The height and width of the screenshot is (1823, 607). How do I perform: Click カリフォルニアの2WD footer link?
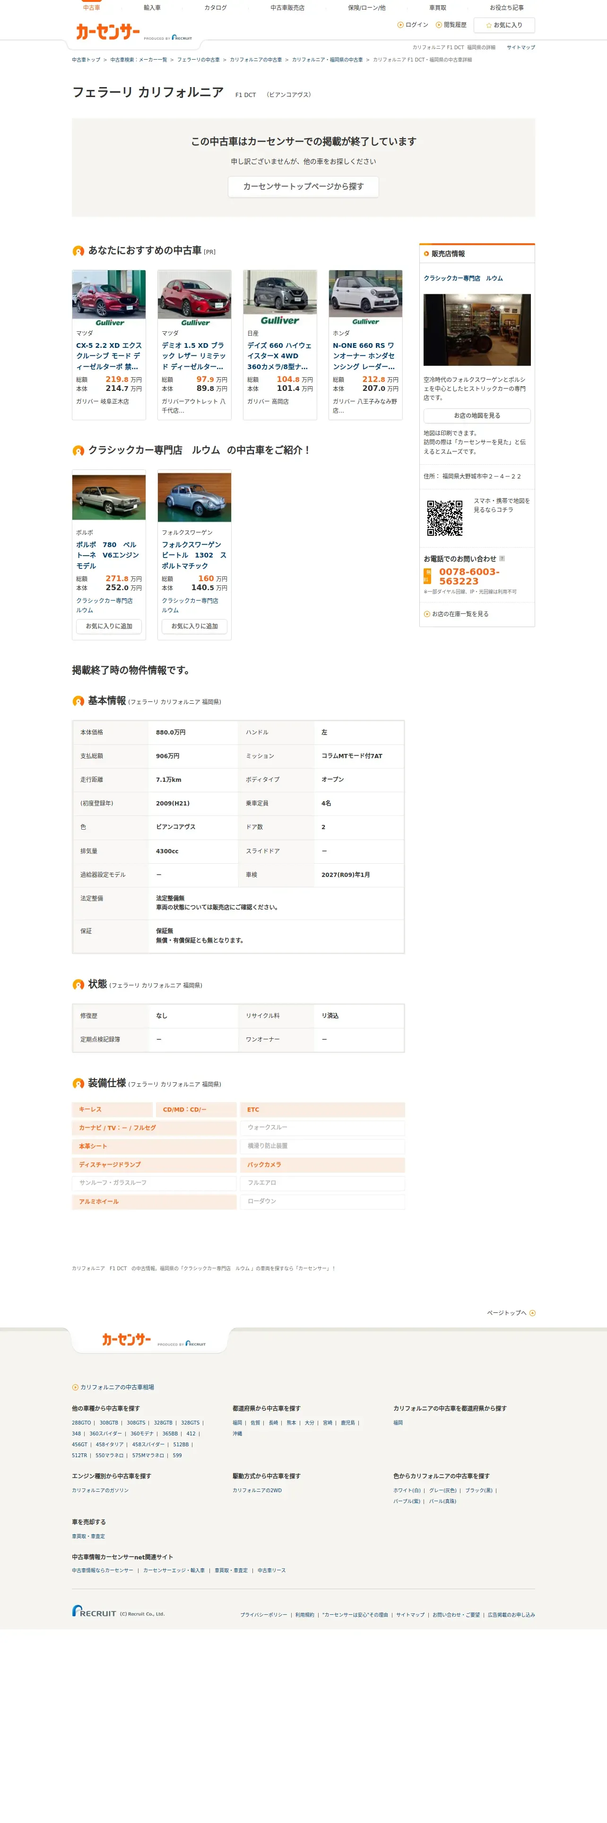(257, 1490)
